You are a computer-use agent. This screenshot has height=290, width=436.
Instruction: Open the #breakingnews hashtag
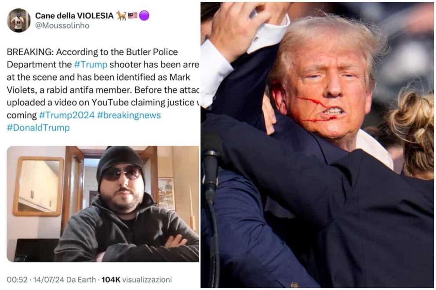point(129,115)
